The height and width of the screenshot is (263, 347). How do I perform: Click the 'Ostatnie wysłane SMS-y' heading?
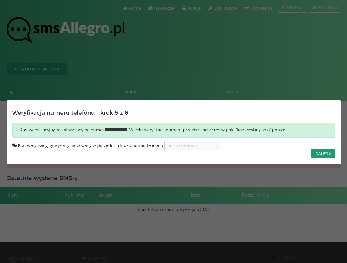(42, 178)
